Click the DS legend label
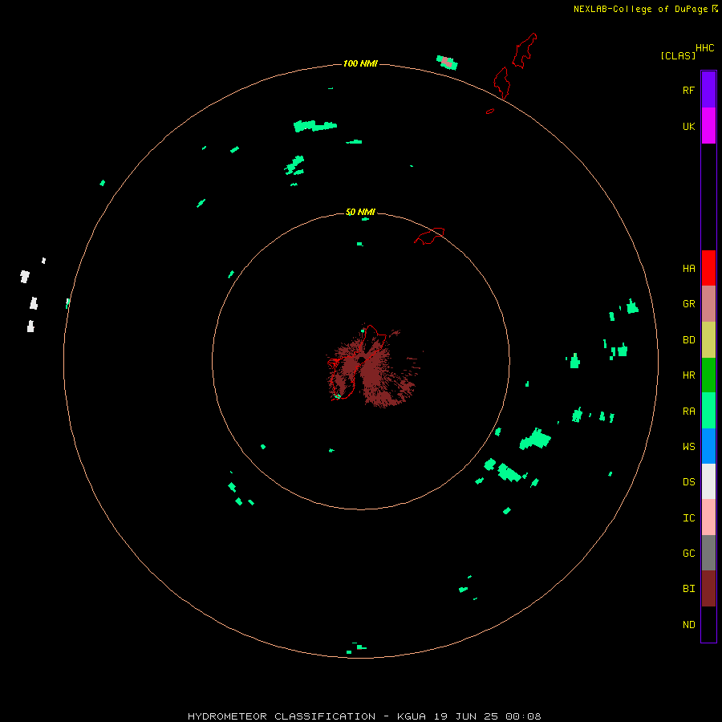The width and height of the screenshot is (722, 722). point(688,482)
